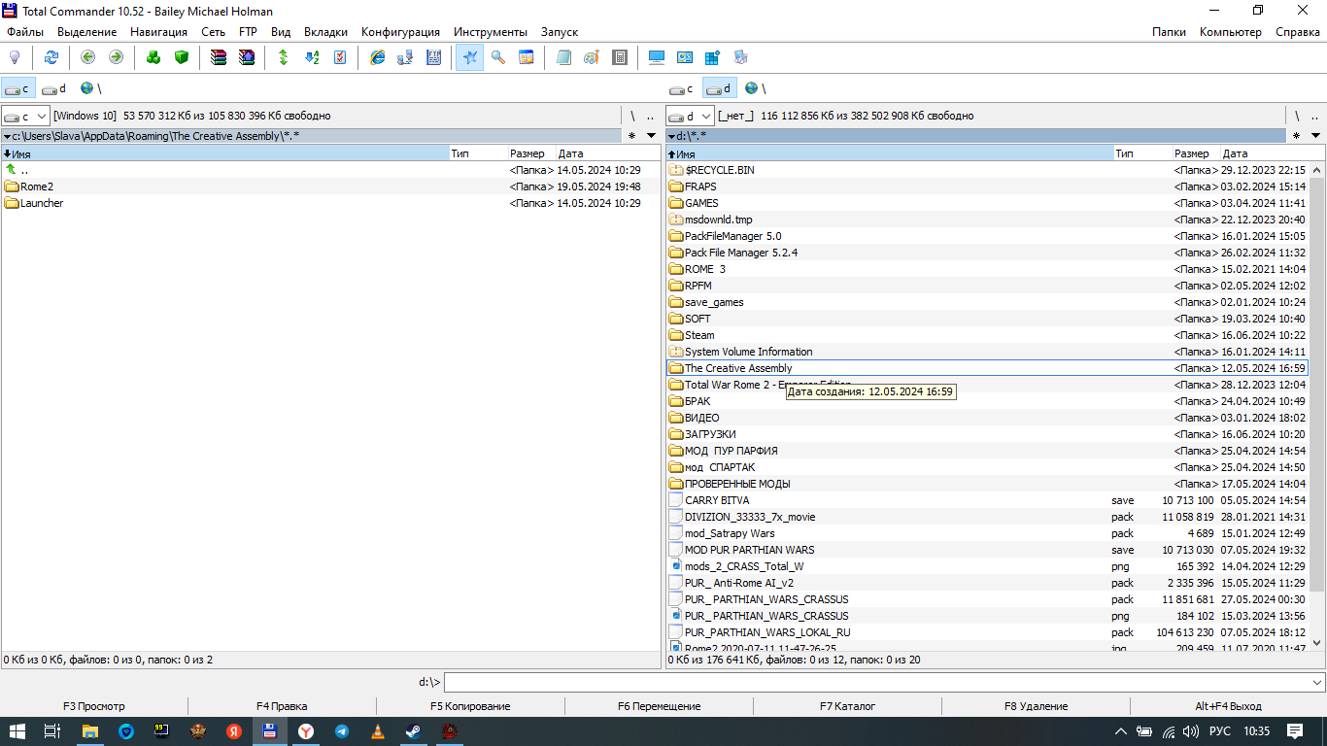Open Steam from the taskbar
This screenshot has width=1327, height=746.
pyautogui.click(x=414, y=731)
